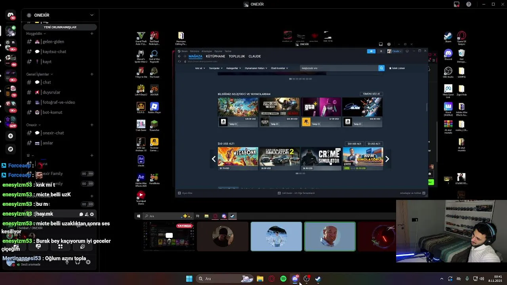
Task: Open bot-komut Discord channel
Action: [x=60, y=112]
